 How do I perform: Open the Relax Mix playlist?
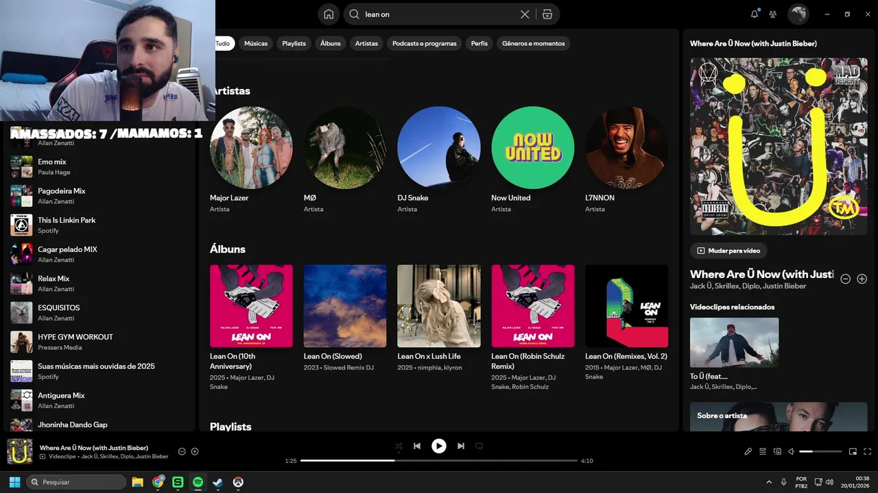click(x=100, y=283)
